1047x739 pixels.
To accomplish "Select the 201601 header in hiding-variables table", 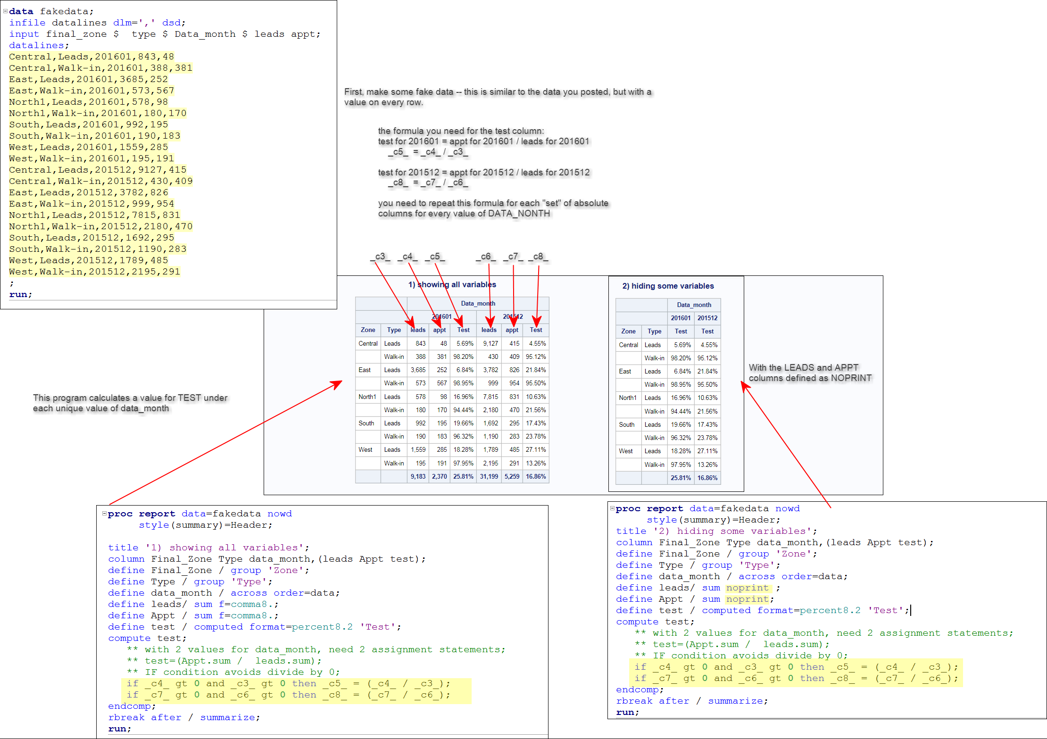I will pyautogui.click(x=681, y=318).
